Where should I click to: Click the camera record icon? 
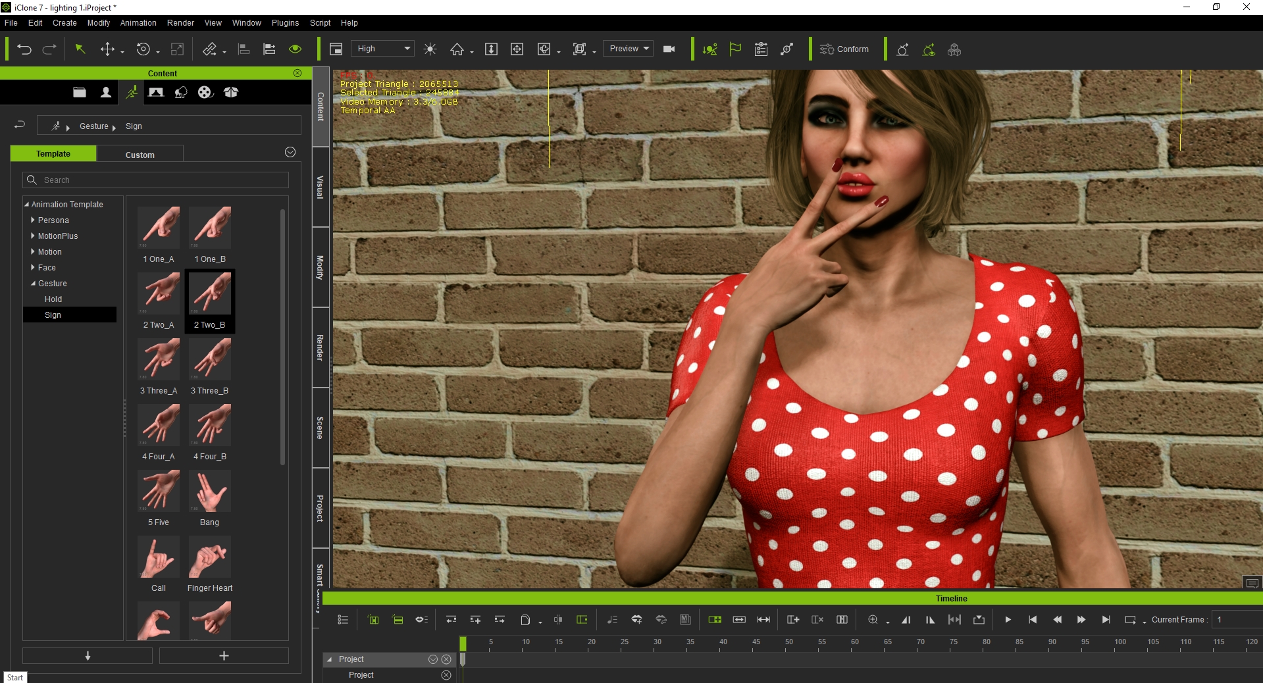(669, 49)
